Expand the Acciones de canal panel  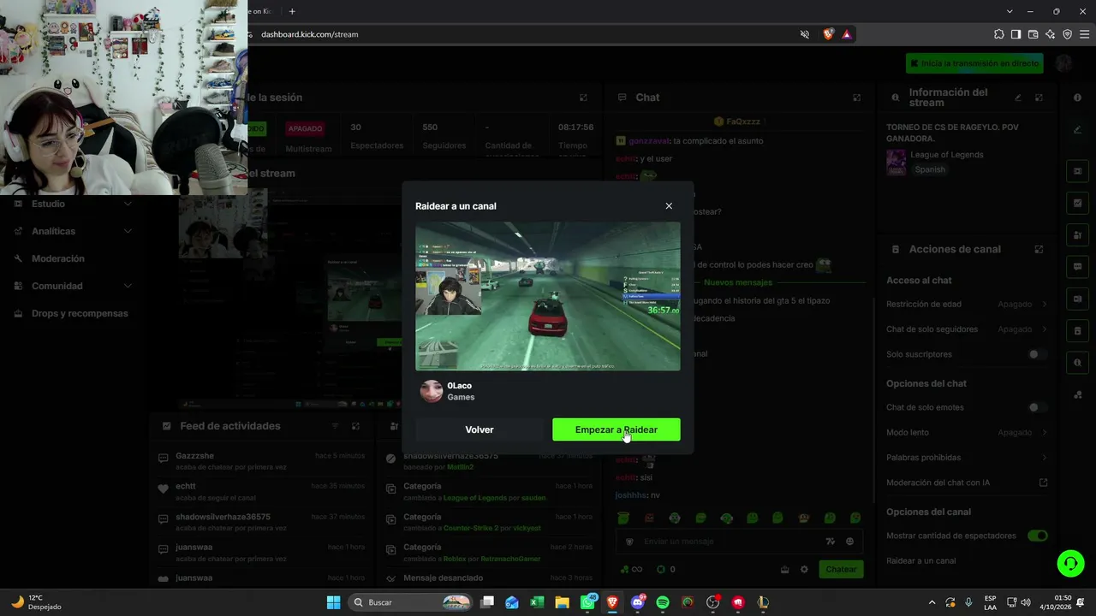point(1039,249)
